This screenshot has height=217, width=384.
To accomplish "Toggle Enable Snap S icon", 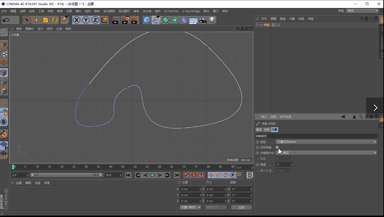I will click(x=4, y=122).
